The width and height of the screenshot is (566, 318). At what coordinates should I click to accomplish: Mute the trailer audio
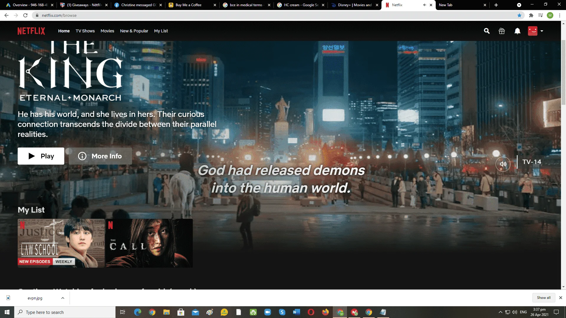click(x=503, y=164)
